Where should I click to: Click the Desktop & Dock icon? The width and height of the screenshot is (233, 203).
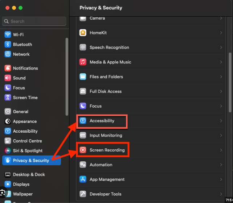point(8,174)
